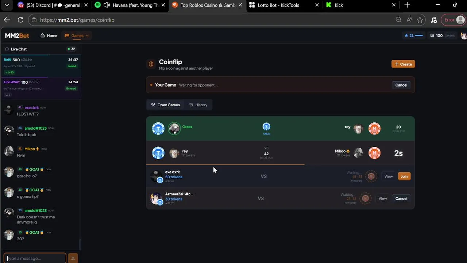
Task: Go to Home in navigation
Action: coord(49,35)
